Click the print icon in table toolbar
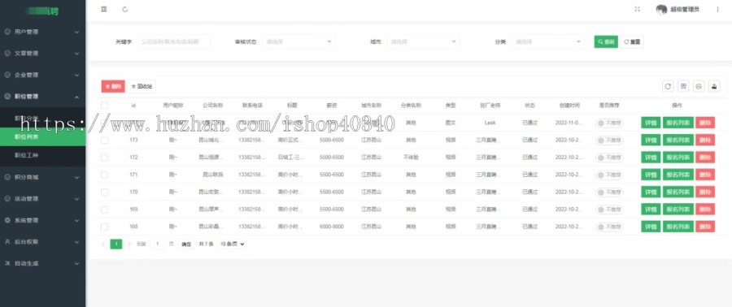This screenshot has height=307, width=732. coord(699,86)
